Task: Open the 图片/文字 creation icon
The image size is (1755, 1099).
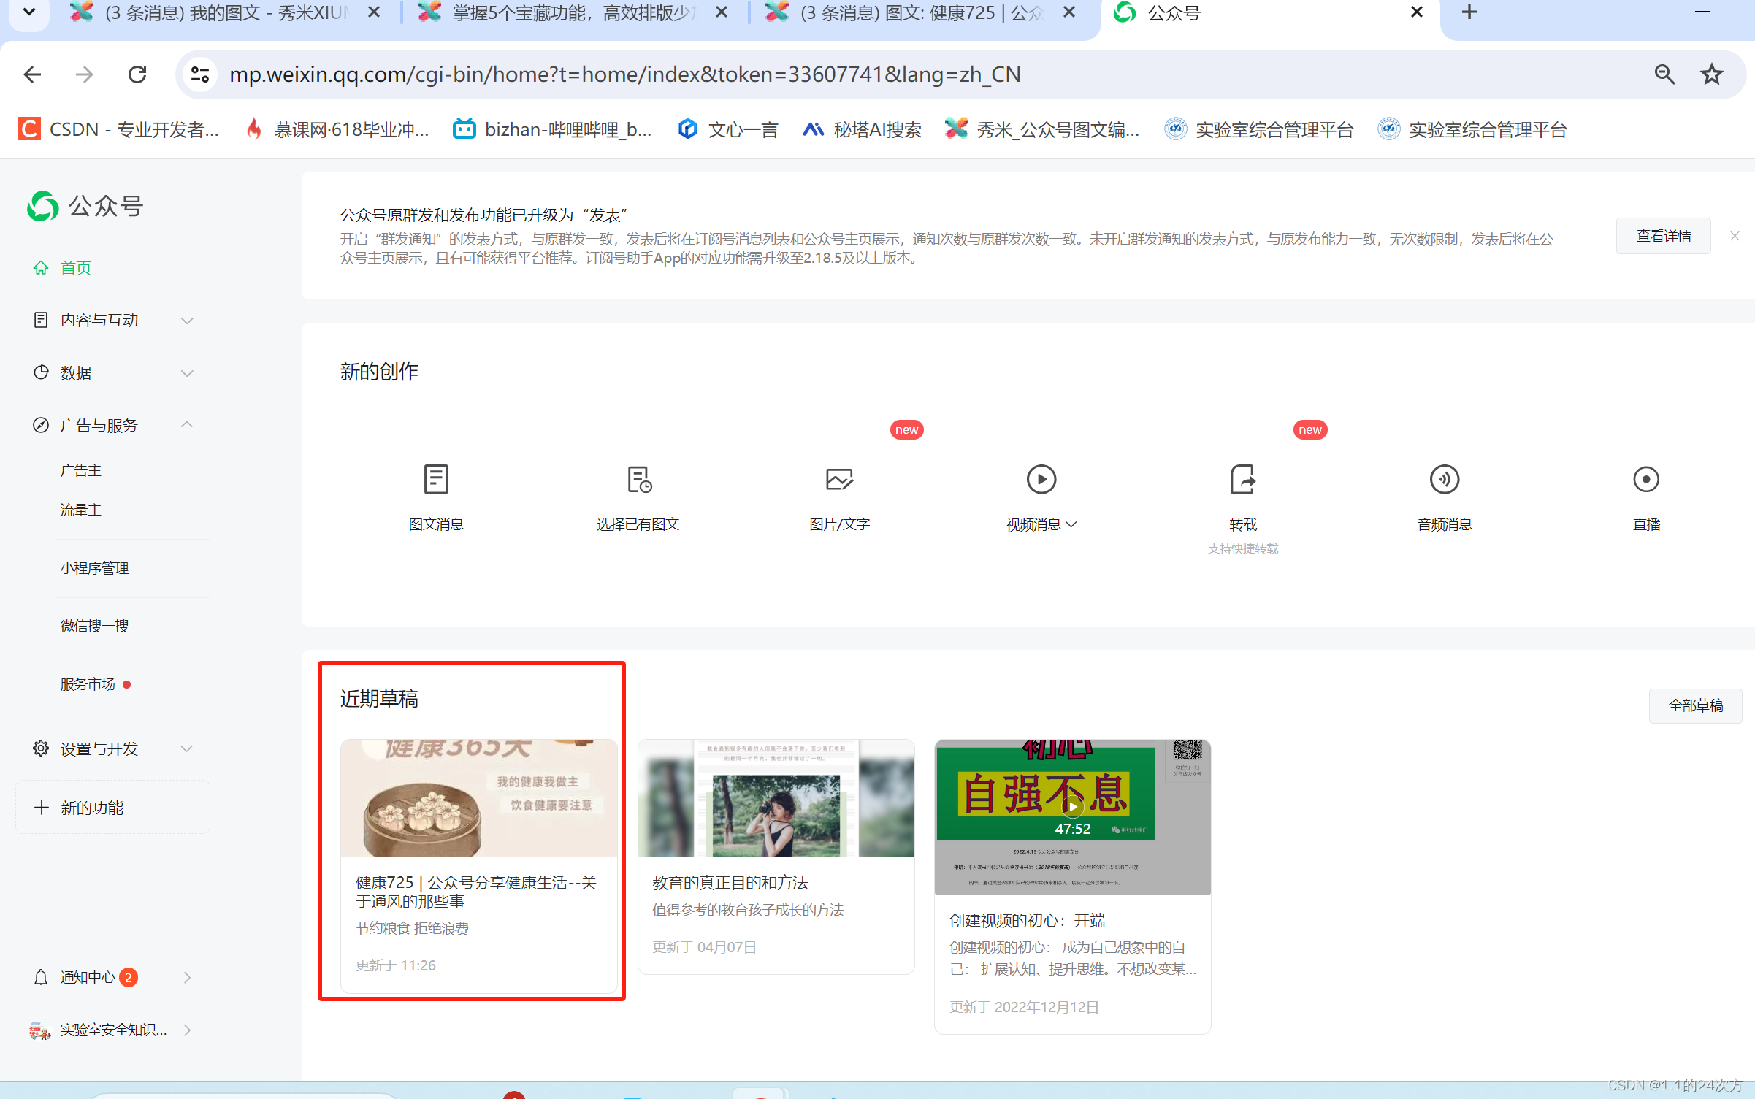Action: point(839,480)
